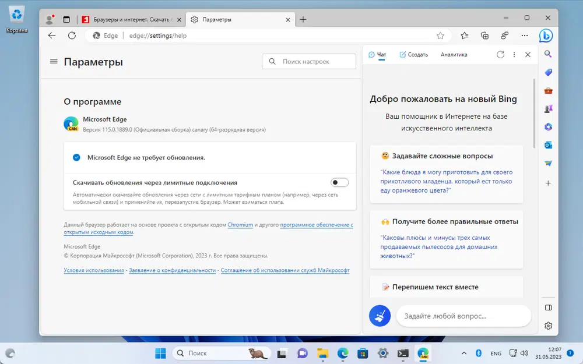Open the Корзина desktop icon
Image resolution: width=583 pixels, height=364 pixels.
pyautogui.click(x=17, y=19)
